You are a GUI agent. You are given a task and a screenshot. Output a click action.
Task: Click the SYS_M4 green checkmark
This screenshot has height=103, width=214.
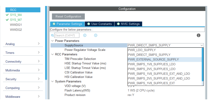pyautogui.click(x=7, y=15)
